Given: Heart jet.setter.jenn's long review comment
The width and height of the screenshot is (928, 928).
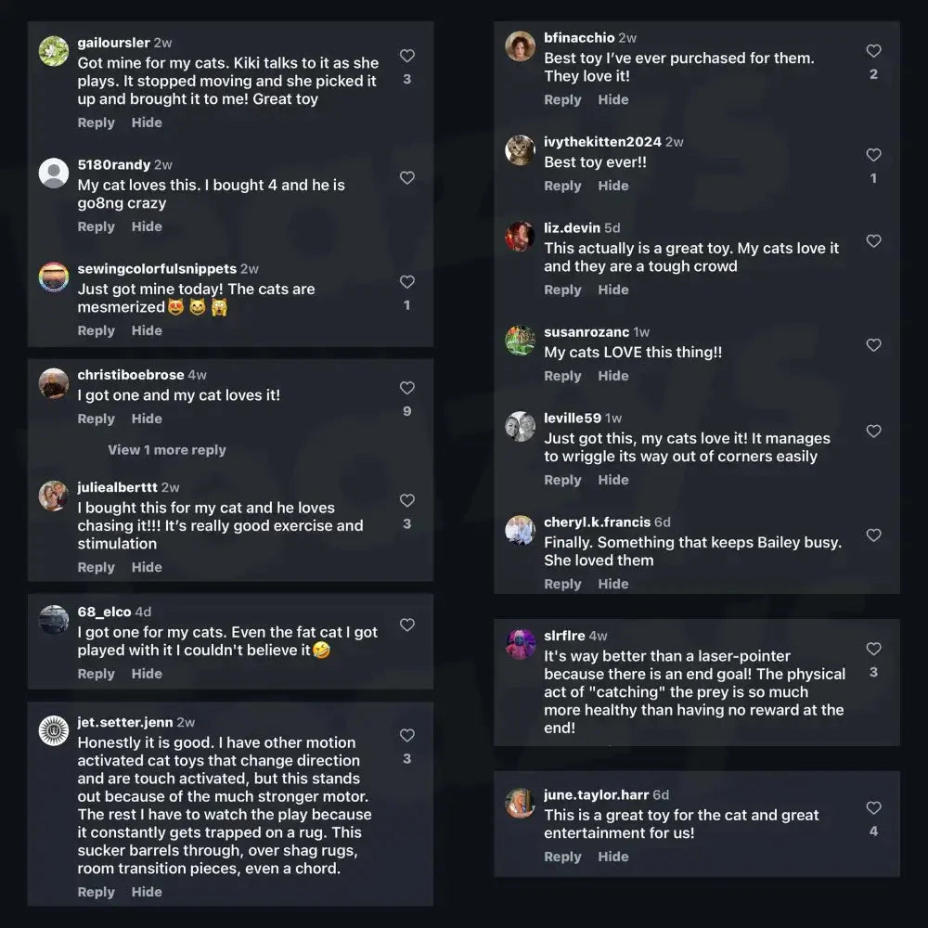Looking at the screenshot, I should (x=406, y=735).
